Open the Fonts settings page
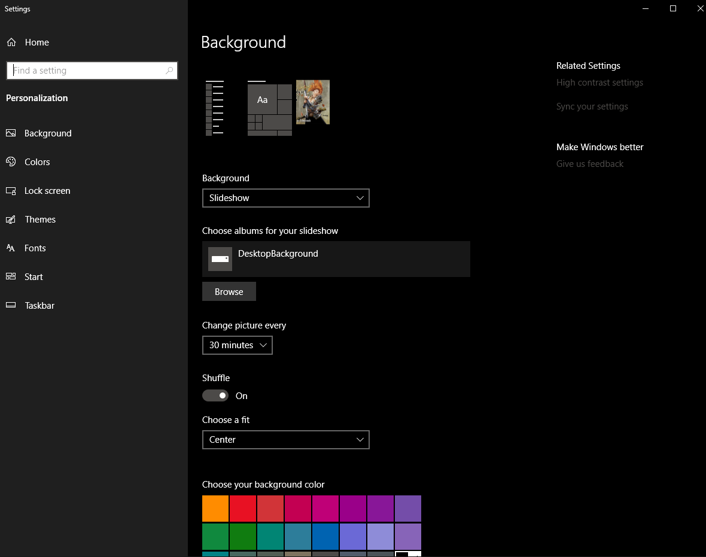This screenshot has width=706, height=557. 35,248
